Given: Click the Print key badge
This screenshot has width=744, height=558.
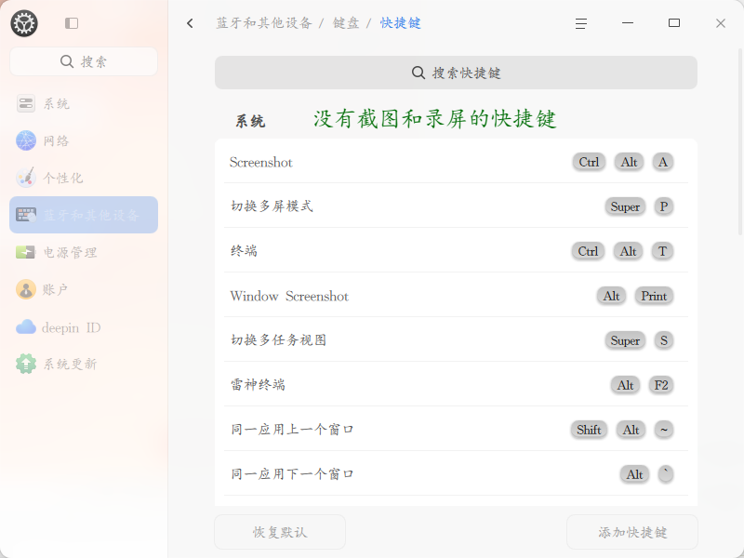Looking at the screenshot, I should click(x=654, y=296).
